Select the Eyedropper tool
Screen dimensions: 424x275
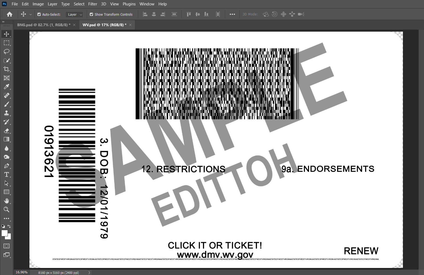[x=6, y=87]
